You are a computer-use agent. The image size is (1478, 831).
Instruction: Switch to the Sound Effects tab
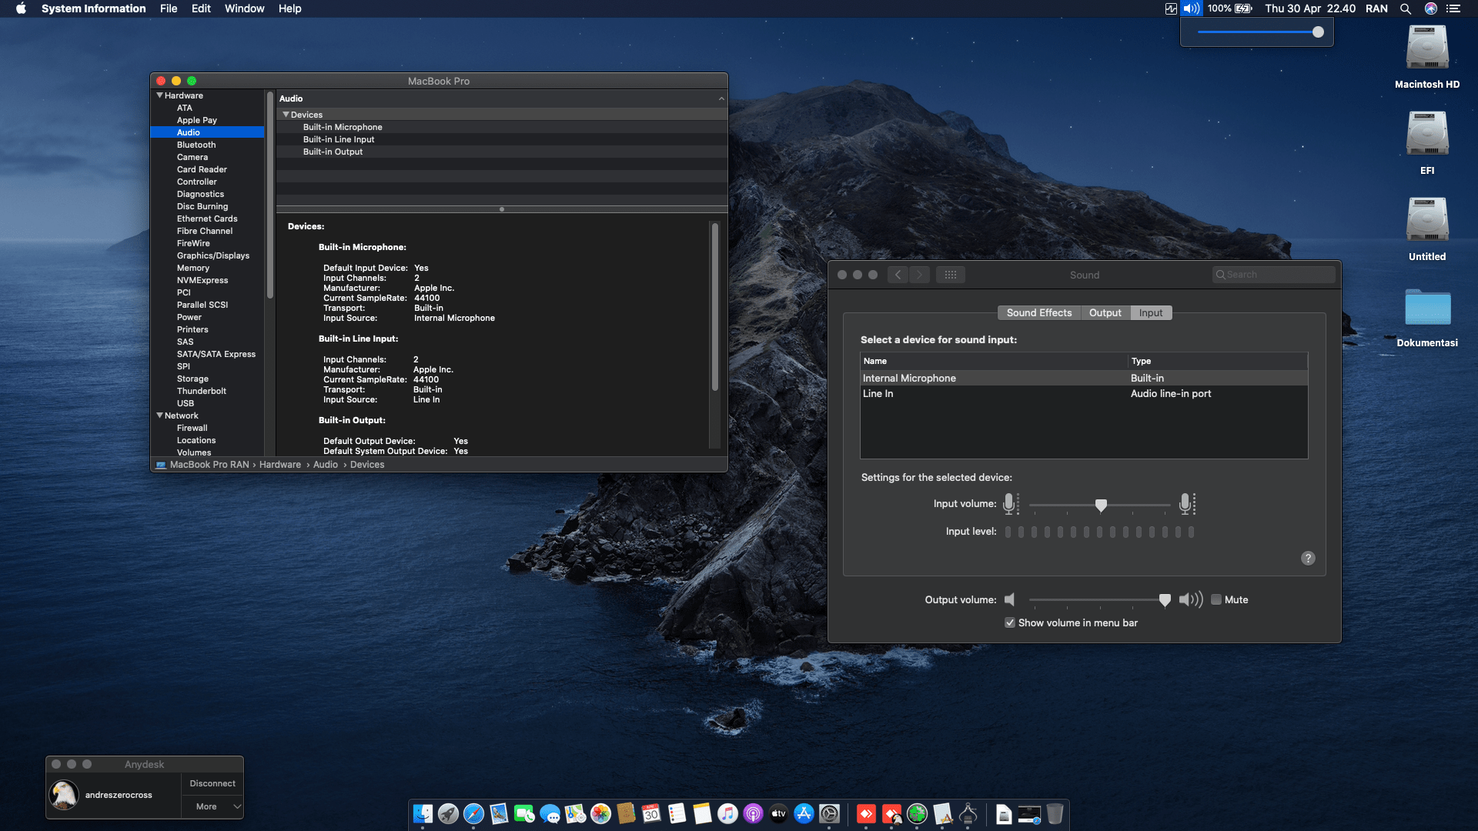click(1039, 312)
